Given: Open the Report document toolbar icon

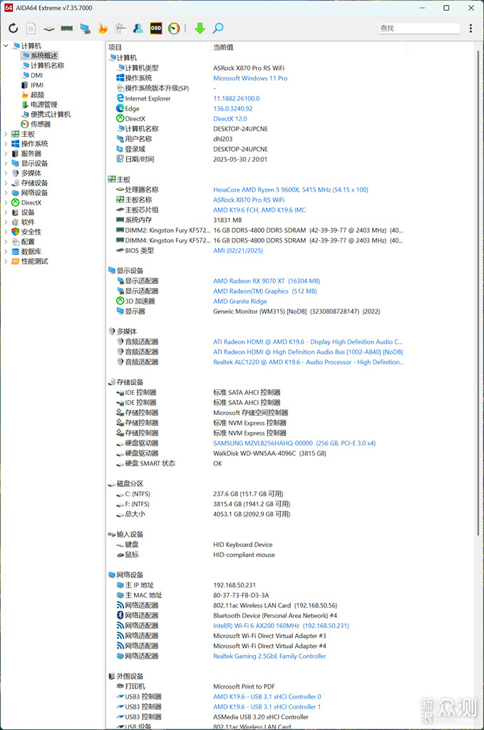Looking at the screenshot, I should pyautogui.click(x=31, y=29).
